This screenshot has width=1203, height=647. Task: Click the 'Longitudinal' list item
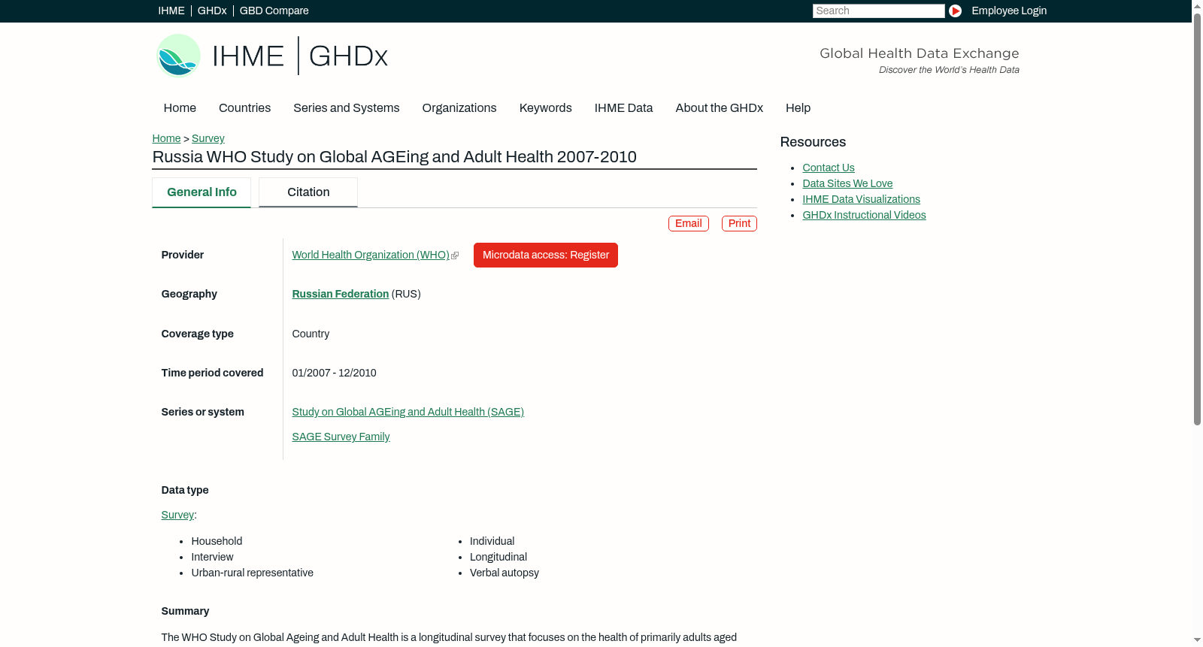point(498,558)
